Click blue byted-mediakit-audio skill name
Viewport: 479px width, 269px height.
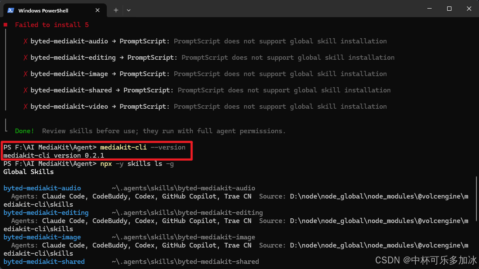[42, 188]
